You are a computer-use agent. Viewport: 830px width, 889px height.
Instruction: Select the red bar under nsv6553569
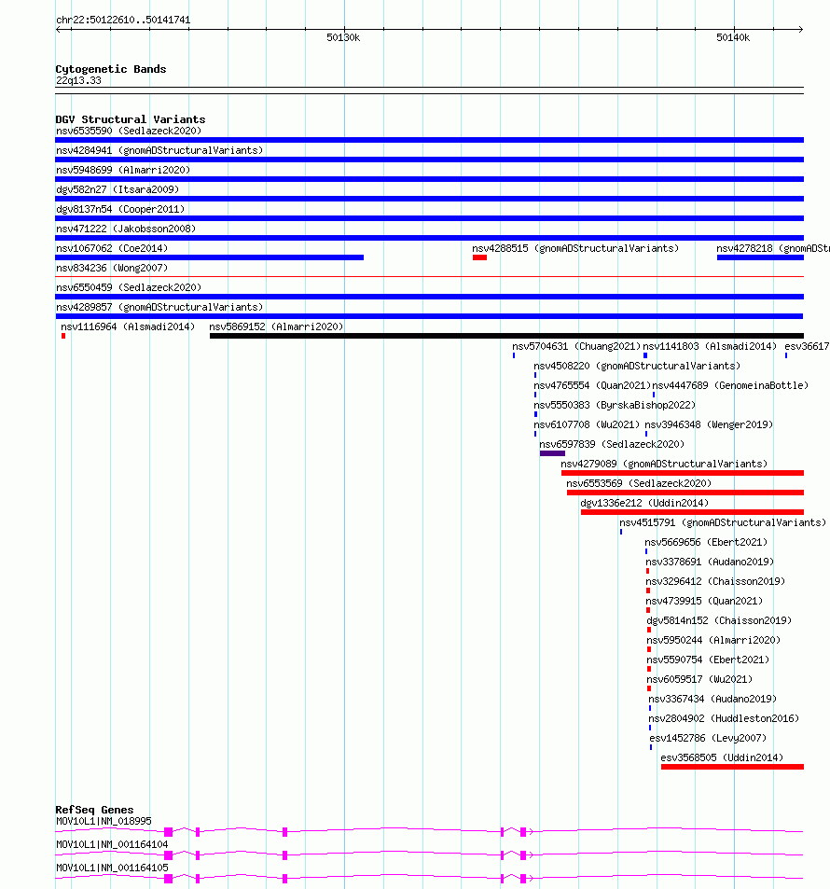pyautogui.click(x=685, y=493)
